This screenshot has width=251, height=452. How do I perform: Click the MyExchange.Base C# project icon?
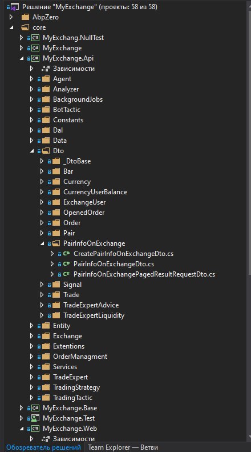point(35,408)
